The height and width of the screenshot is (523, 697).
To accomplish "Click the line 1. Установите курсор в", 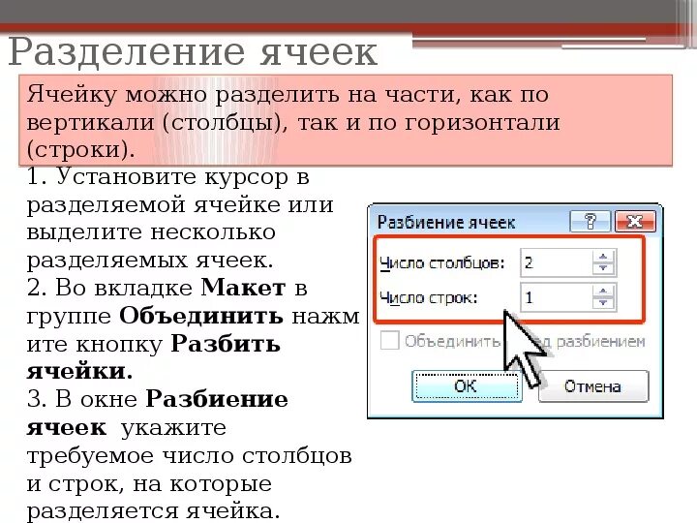I will pyautogui.click(x=168, y=176).
